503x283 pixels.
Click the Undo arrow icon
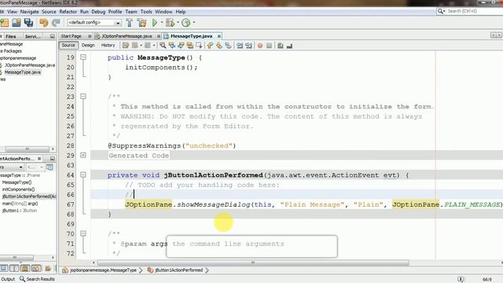tap(44, 23)
